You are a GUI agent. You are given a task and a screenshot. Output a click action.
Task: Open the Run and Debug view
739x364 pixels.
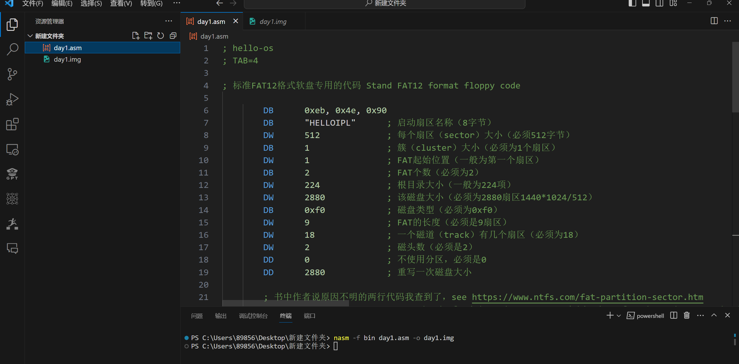coord(12,99)
